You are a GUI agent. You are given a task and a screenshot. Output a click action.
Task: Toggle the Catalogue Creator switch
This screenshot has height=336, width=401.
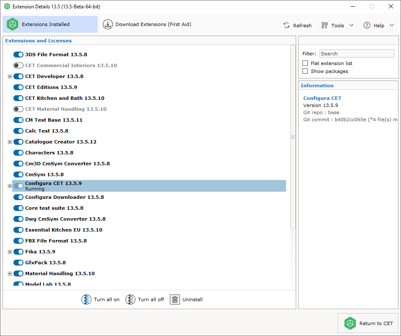click(18, 142)
